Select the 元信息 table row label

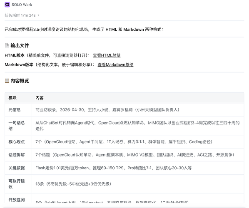[x=15, y=110]
